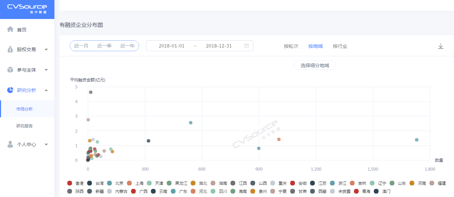Select the 近一年 time range
This screenshot has width=454, height=197.
tap(127, 46)
